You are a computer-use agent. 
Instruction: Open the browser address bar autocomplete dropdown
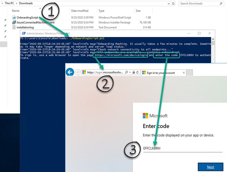pos(130,72)
